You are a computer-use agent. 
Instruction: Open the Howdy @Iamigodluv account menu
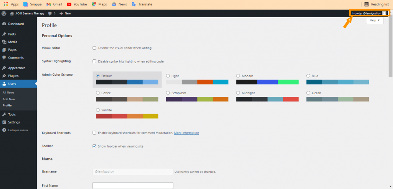[x=369, y=13]
